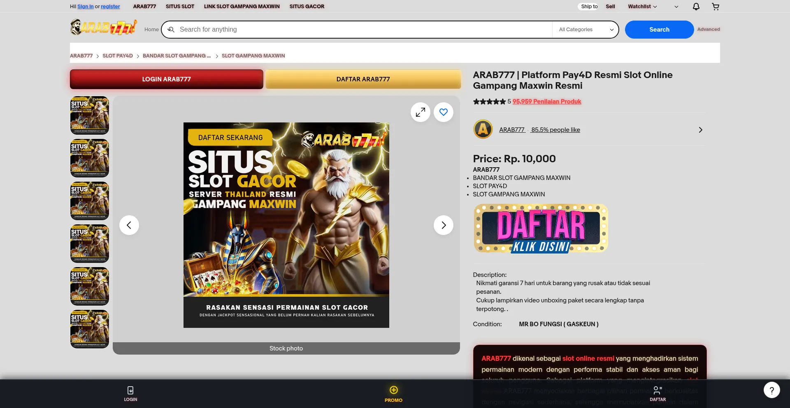Click the gold DAFTAR ARAB777 button
The image size is (790, 408).
363,79
